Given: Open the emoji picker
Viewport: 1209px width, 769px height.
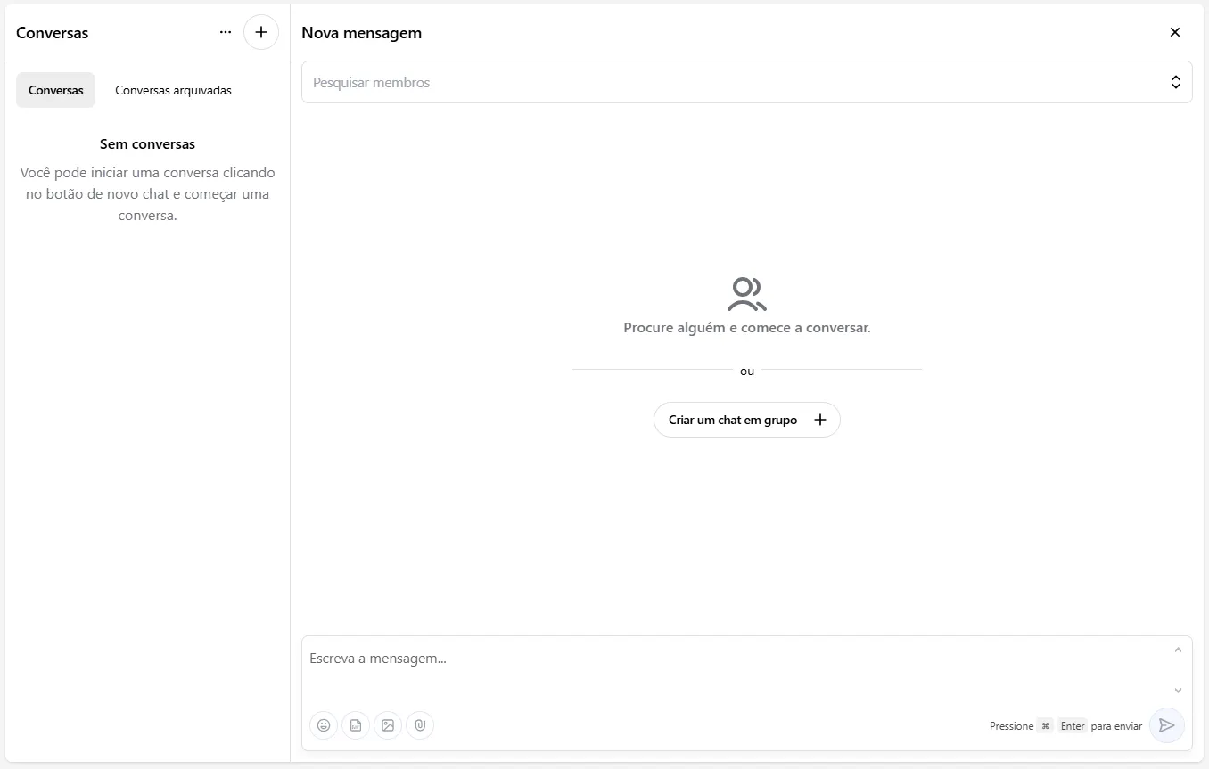Looking at the screenshot, I should point(324,725).
